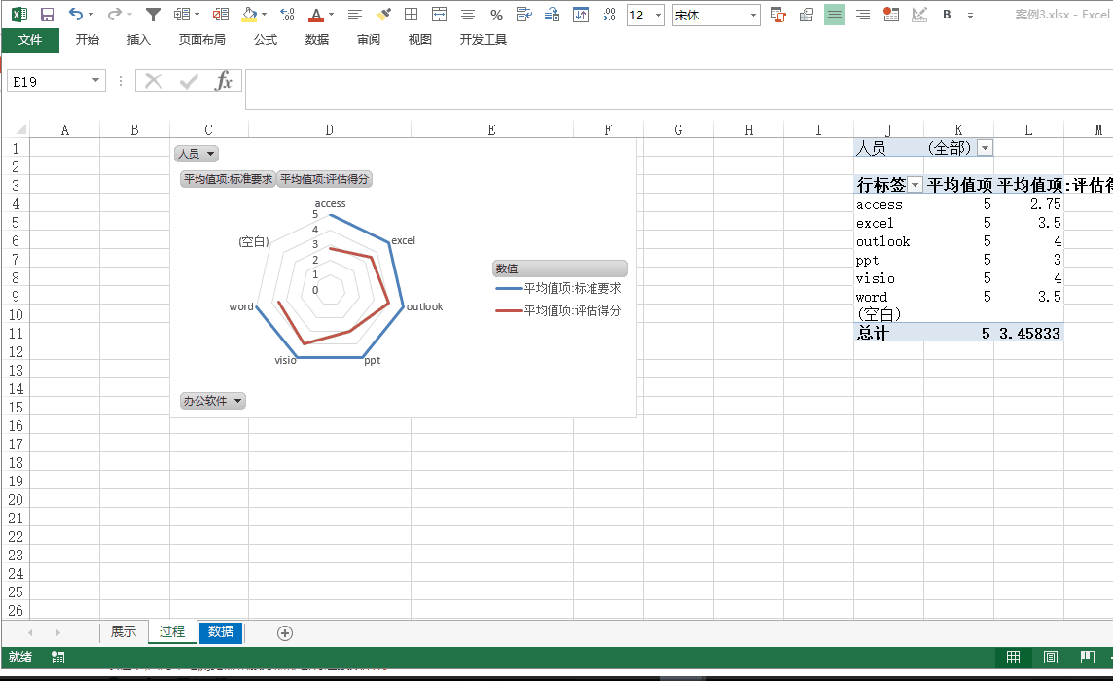Click the align left icon

(354, 15)
